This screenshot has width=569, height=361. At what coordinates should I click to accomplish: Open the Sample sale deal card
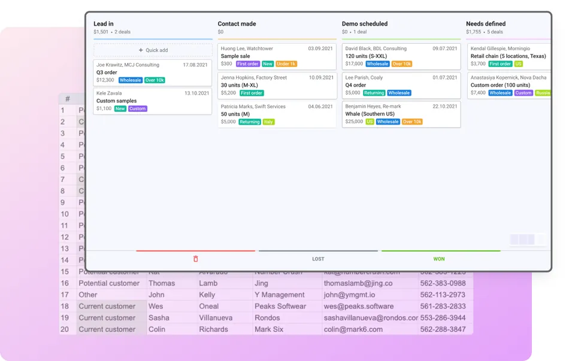[277, 56]
